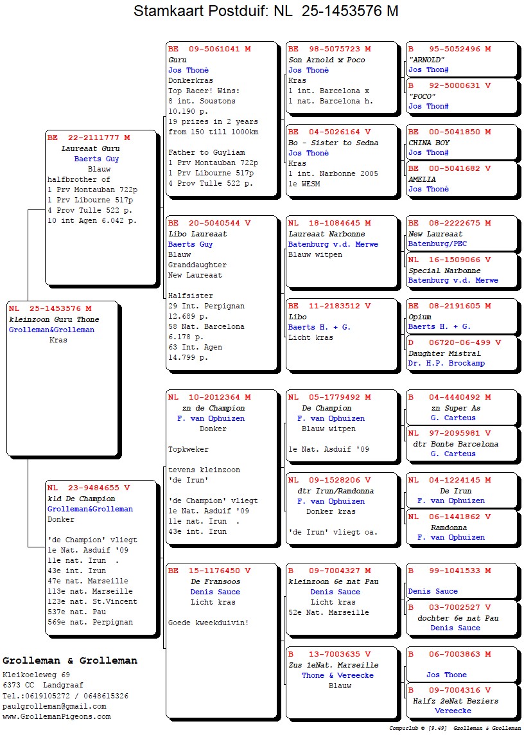524x753 pixels.
Task: Click owner name Baerts Guy under Laureaat Guru
Action: (x=96, y=159)
